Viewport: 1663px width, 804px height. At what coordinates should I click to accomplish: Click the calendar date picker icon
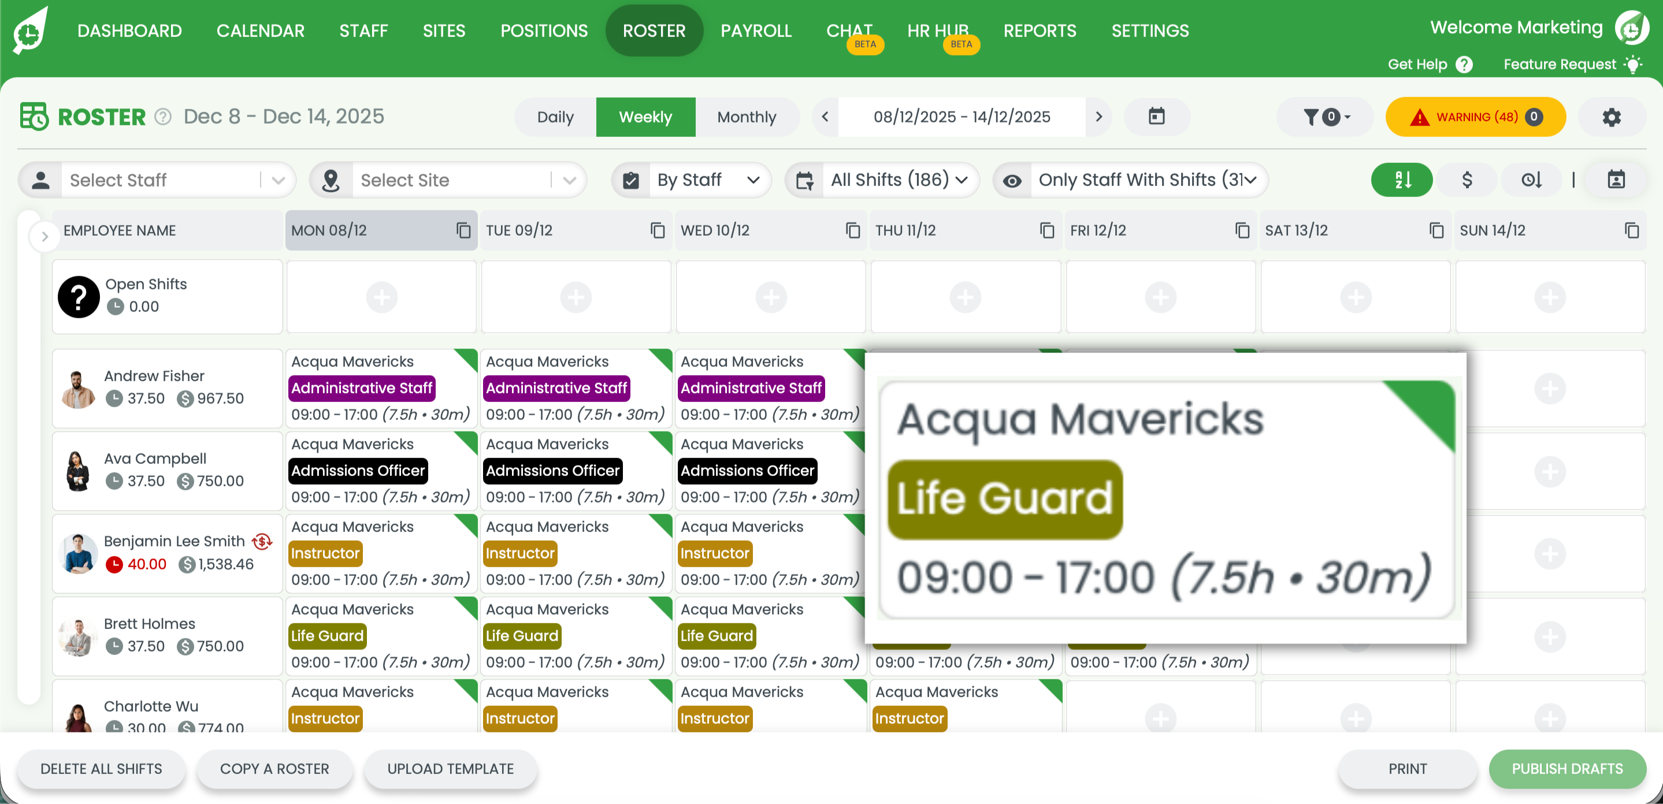tap(1156, 117)
